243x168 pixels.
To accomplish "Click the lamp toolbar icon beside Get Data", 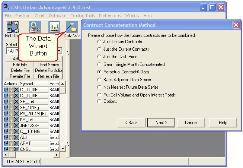I will pos(35,27).
